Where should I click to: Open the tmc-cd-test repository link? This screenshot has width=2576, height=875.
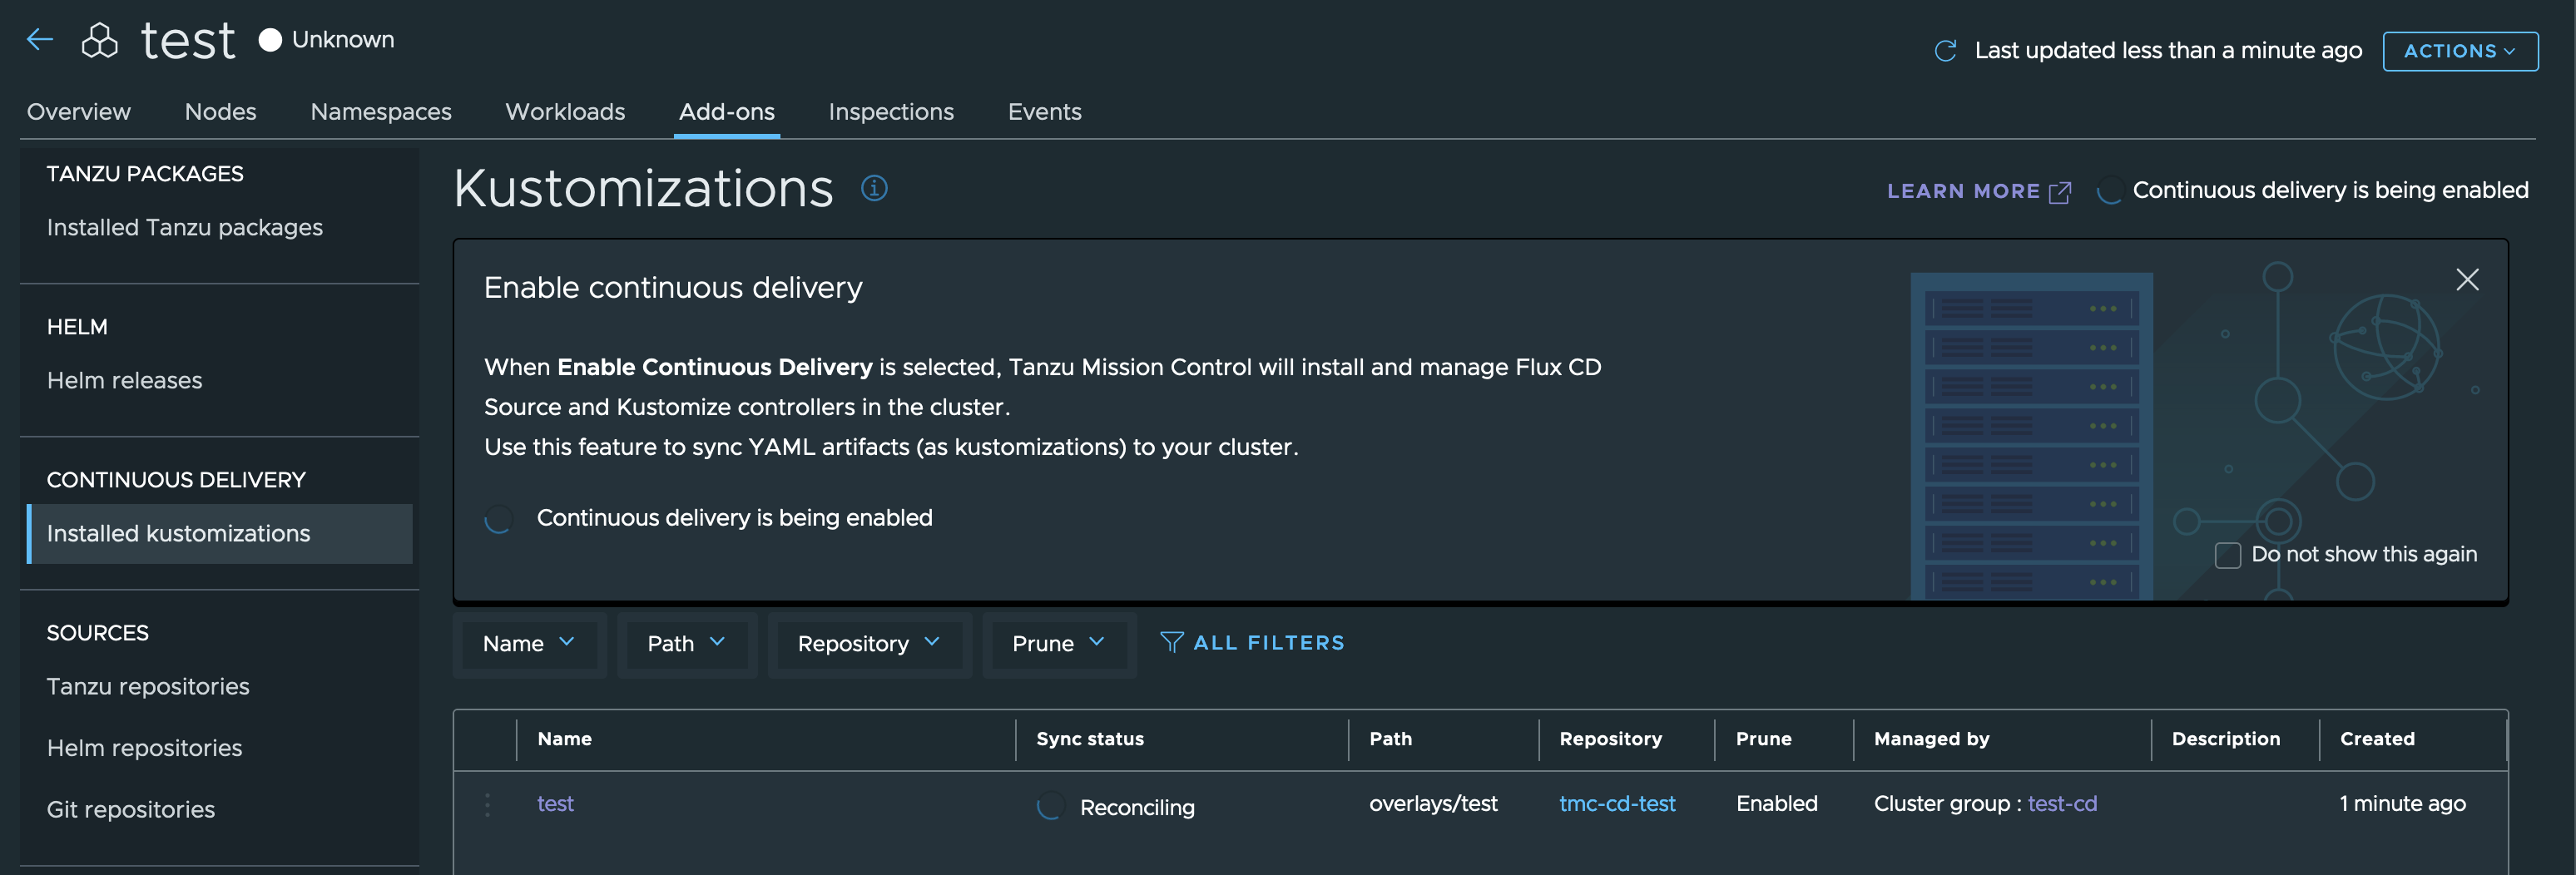[1617, 804]
